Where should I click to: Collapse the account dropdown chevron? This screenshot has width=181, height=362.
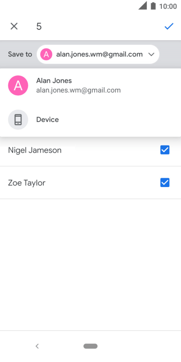(151, 55)
